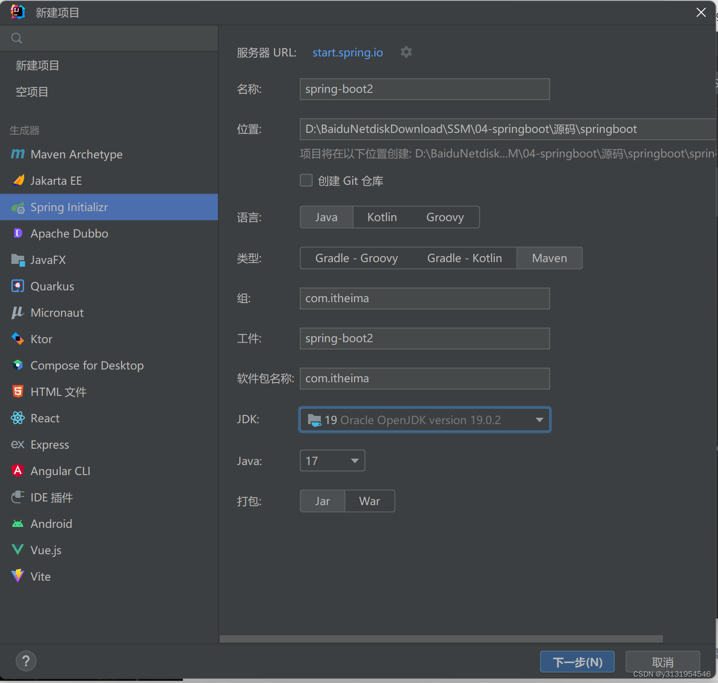Select Jar packaging
The image size is (718, 683).
click(323, 501)
